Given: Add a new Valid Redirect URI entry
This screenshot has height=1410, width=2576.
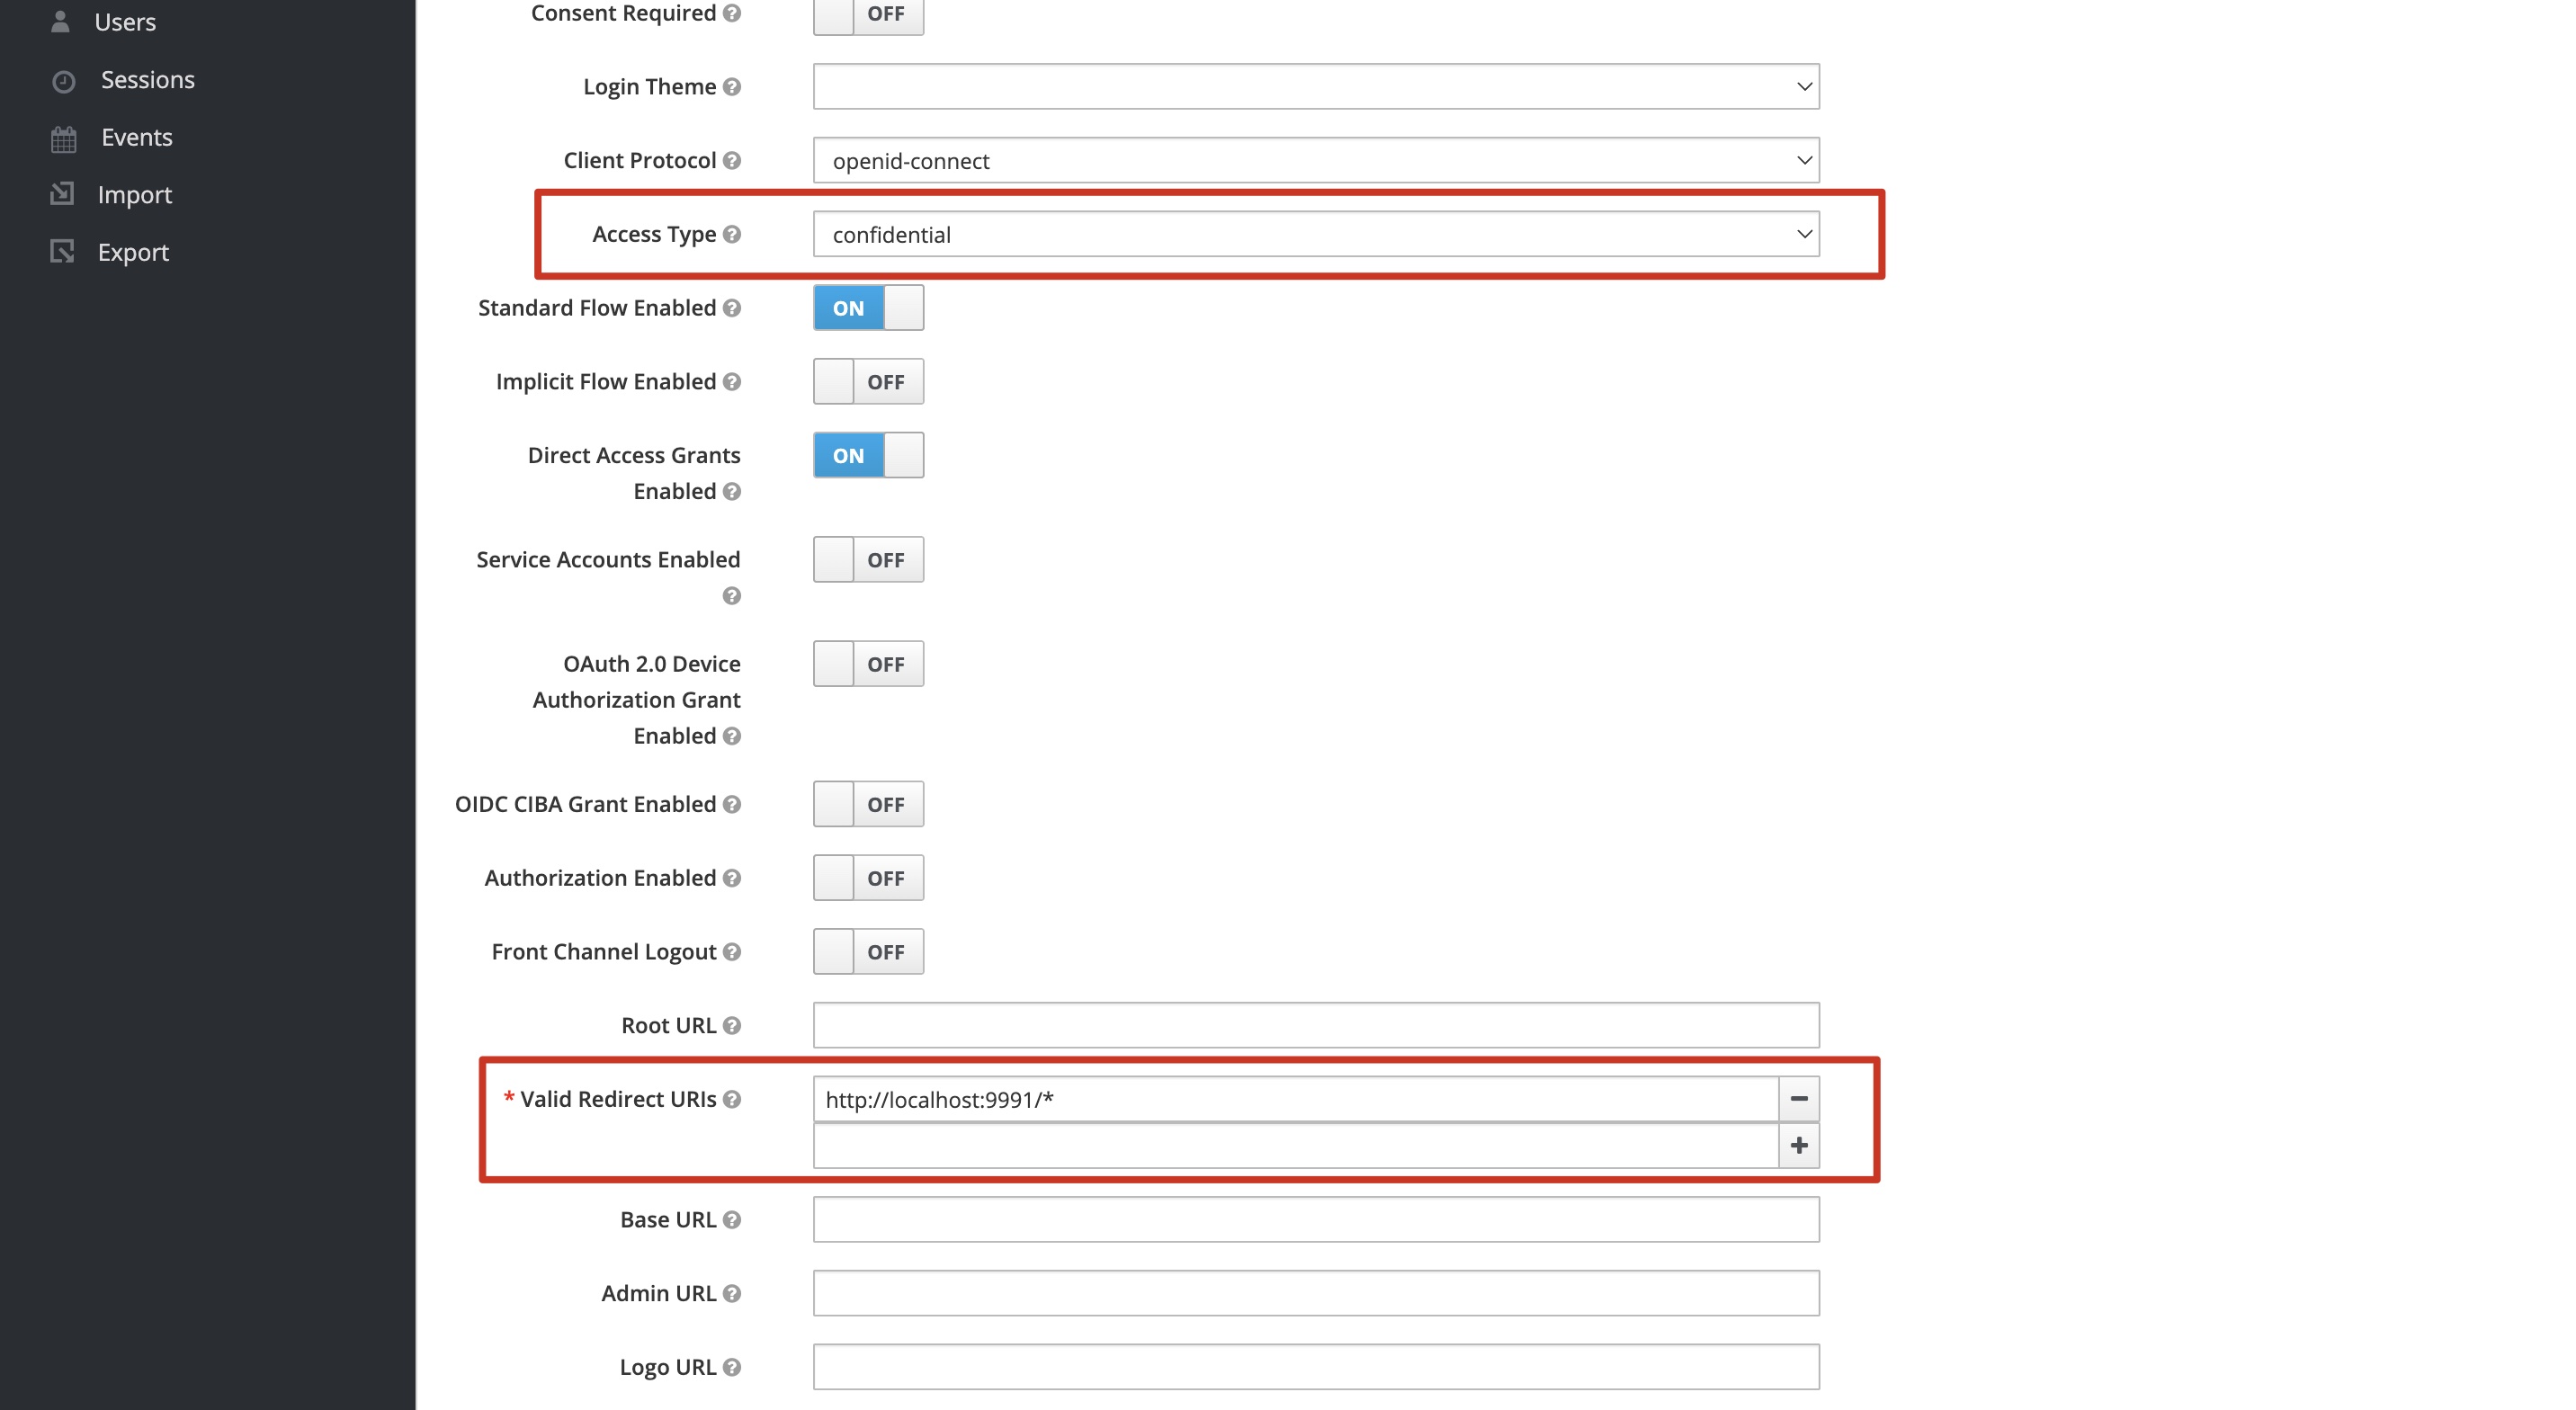Looking at the screenshot, I should coord(1800,1145).
